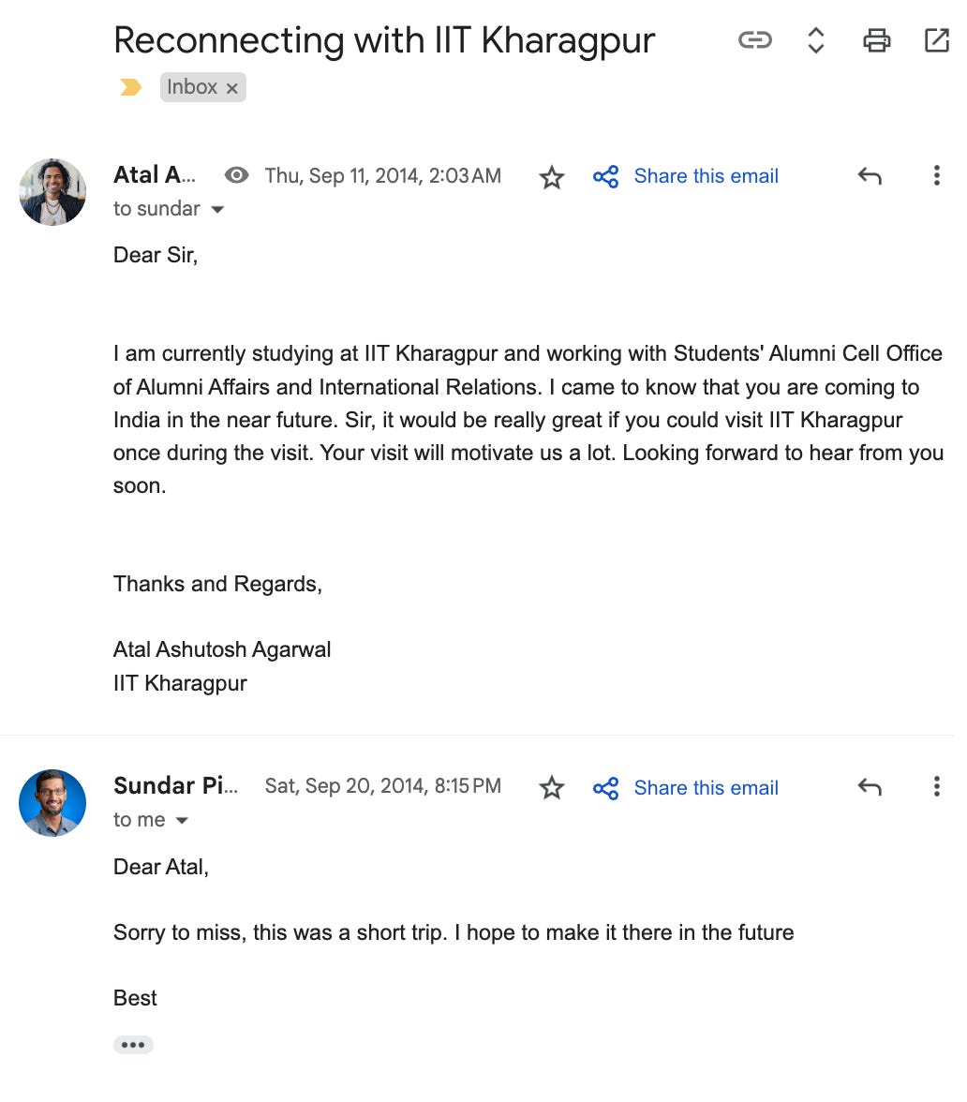
Task: Expand all messages in the thread
Action: click(x=815, y=40)
